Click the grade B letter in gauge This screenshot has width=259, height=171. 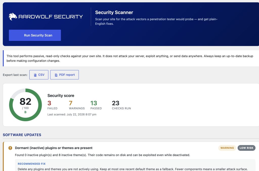click(26, 112)
